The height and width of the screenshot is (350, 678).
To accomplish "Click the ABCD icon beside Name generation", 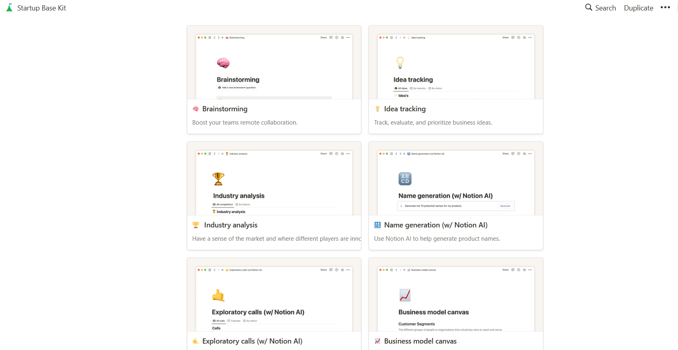I will (377, 225).
